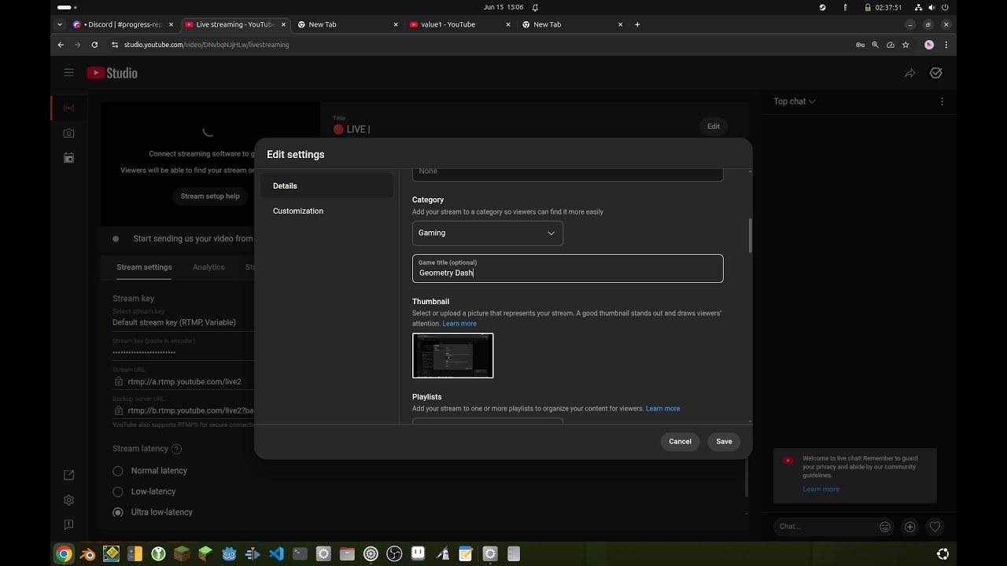
Task: Select the Normal latency radio button
Action: tap(118, 471)
